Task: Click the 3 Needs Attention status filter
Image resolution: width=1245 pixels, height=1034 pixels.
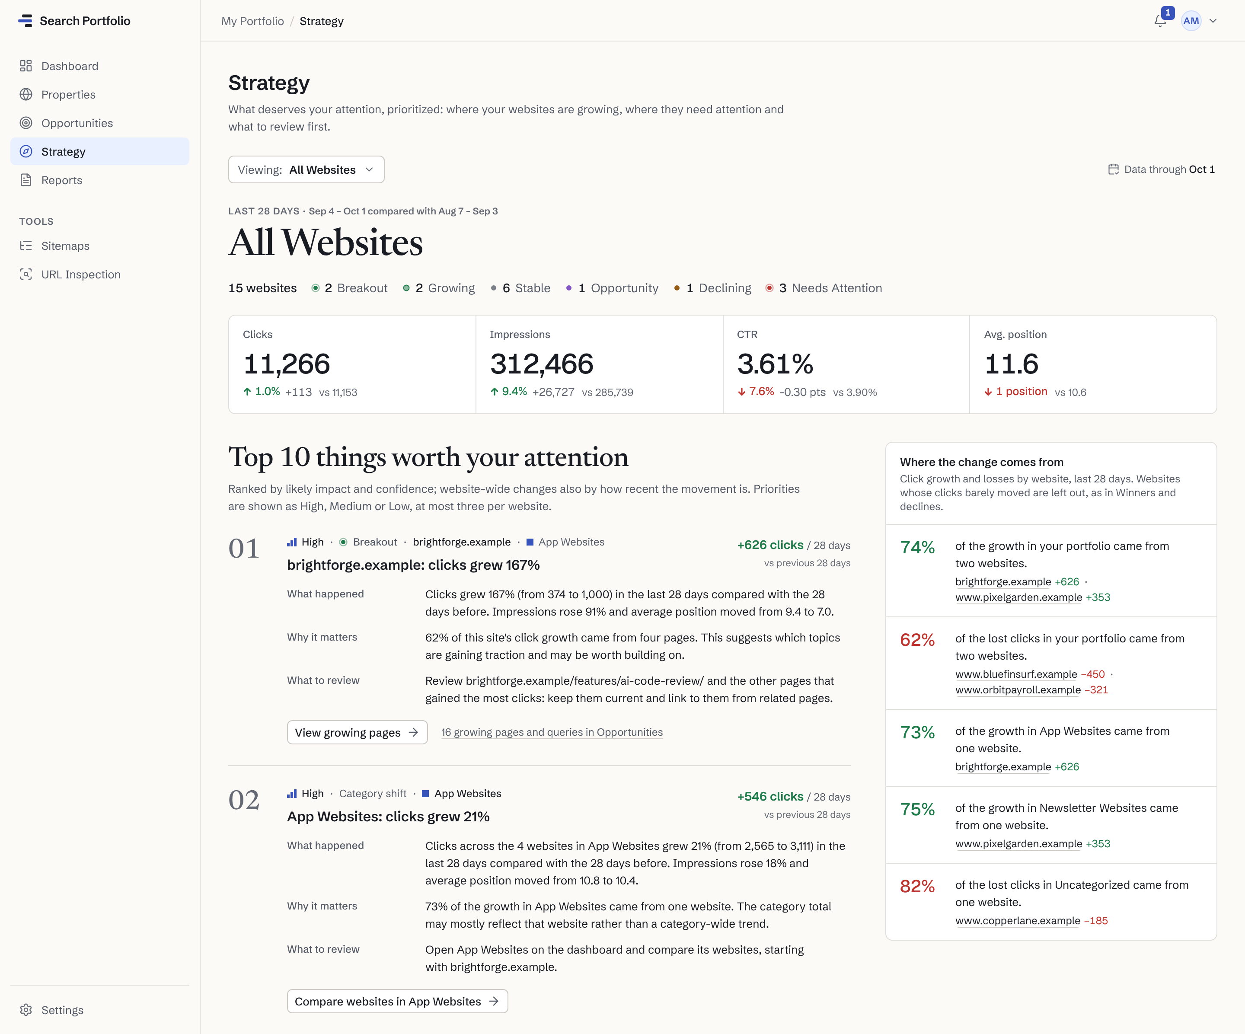Action: [x=824, y=288]
